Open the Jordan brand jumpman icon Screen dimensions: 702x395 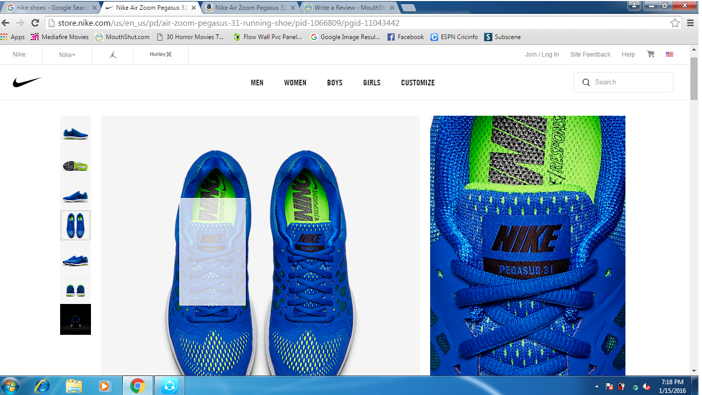pyautogui.click(x=113, y=55)
